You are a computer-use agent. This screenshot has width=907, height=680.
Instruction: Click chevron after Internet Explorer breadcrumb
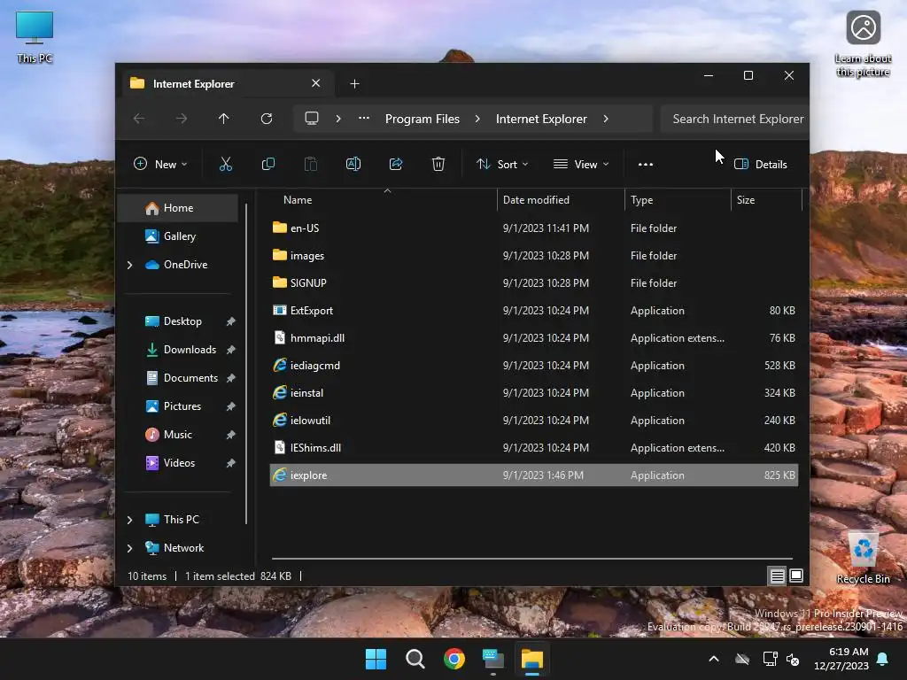[606, 119]
